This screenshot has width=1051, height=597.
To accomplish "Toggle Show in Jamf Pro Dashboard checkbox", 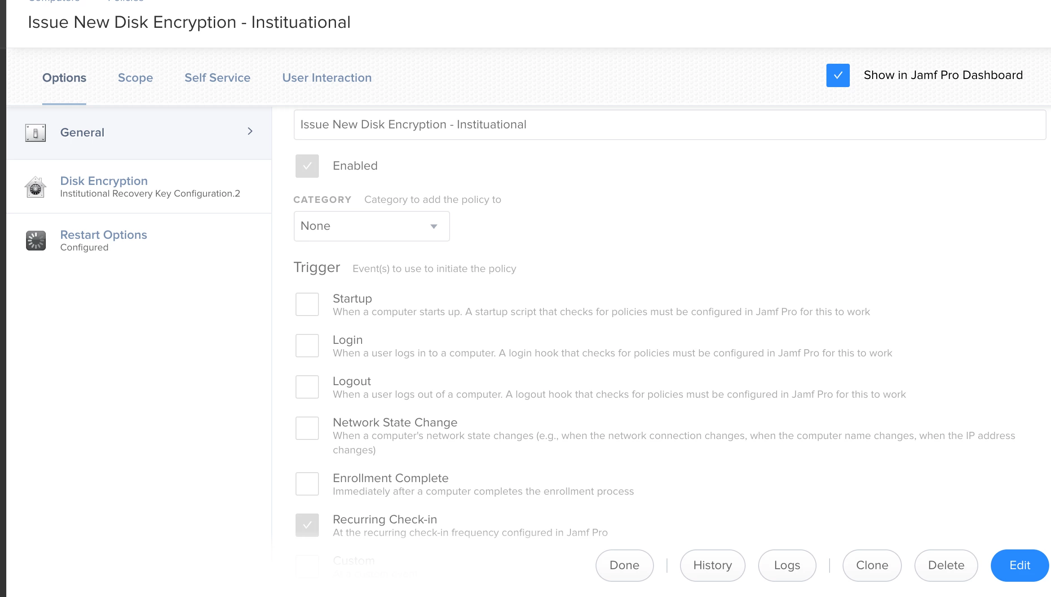I will (x=838, y=75).
